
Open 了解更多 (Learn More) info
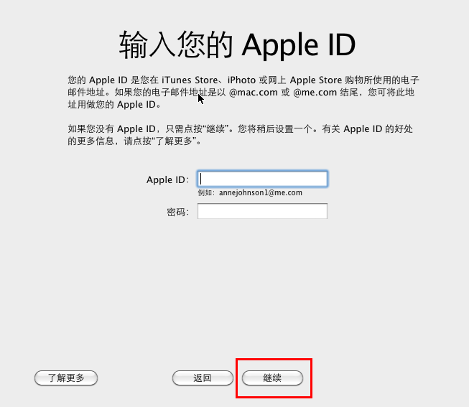(x=66, y=378)
